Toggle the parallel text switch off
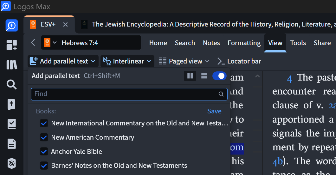Image resolution: width=336 pixels, height=175 pixels. [219, 76]
